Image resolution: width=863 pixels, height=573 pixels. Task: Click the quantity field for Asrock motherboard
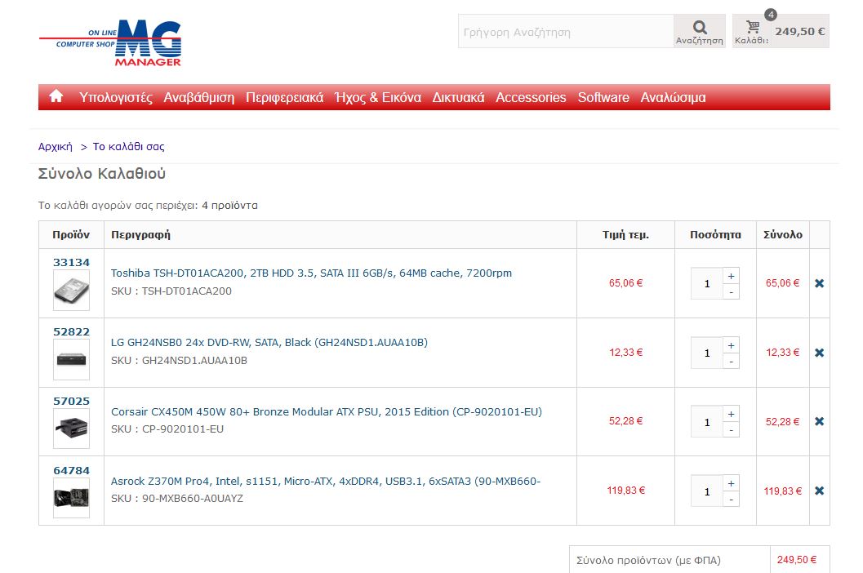coord(707,491)
